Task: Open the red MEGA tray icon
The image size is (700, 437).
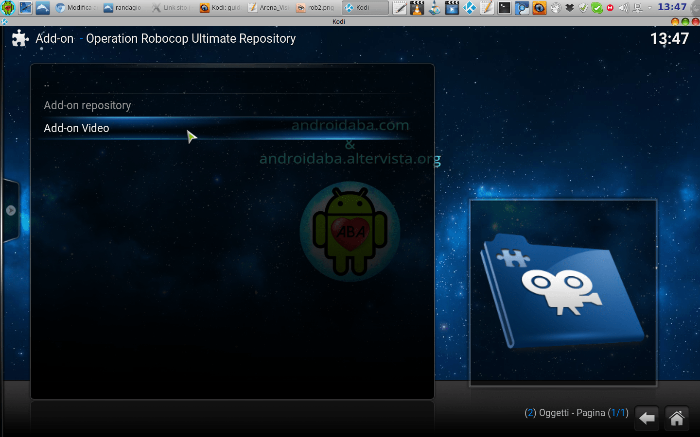Action: coord(610,8)
